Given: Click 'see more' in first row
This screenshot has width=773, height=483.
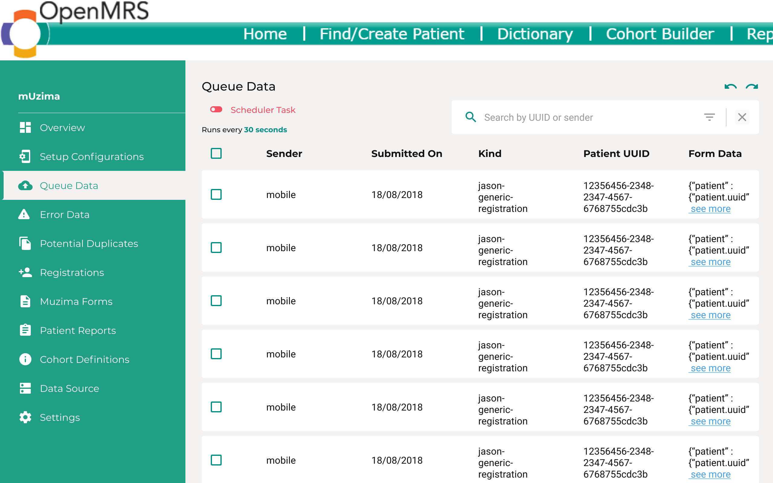Looking at the screenshot, I should 710,209.
